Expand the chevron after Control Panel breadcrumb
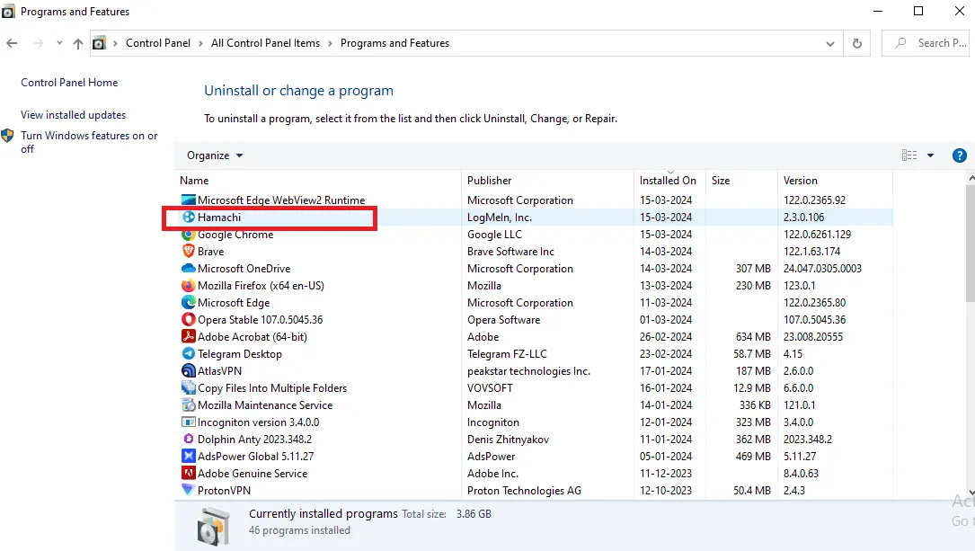This screenshot has width=975, height=551. point(201,43)
